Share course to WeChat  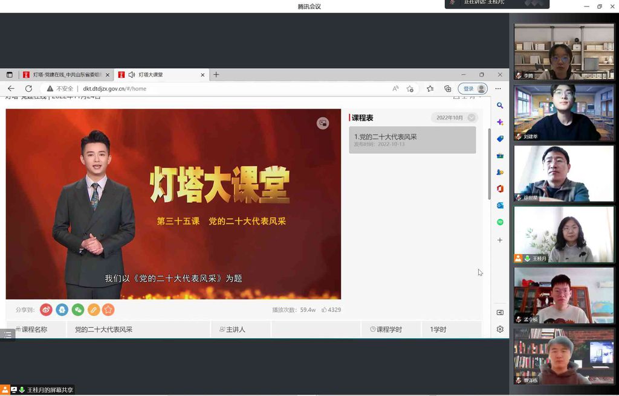tap(77, 310)
